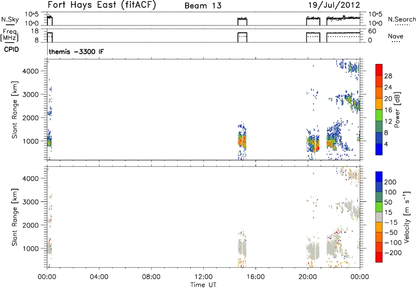The image size is (416, 288).
Task: Click the '08:00' time axis label
Action: click(151, 277)
